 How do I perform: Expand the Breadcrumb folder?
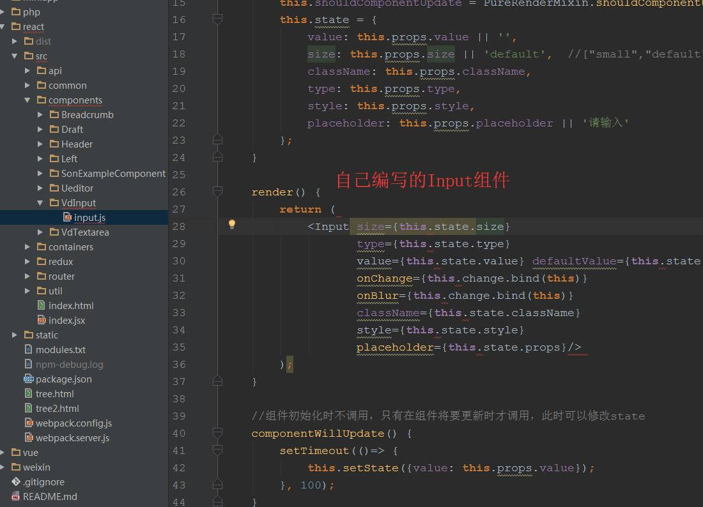[x=40, y=115]
